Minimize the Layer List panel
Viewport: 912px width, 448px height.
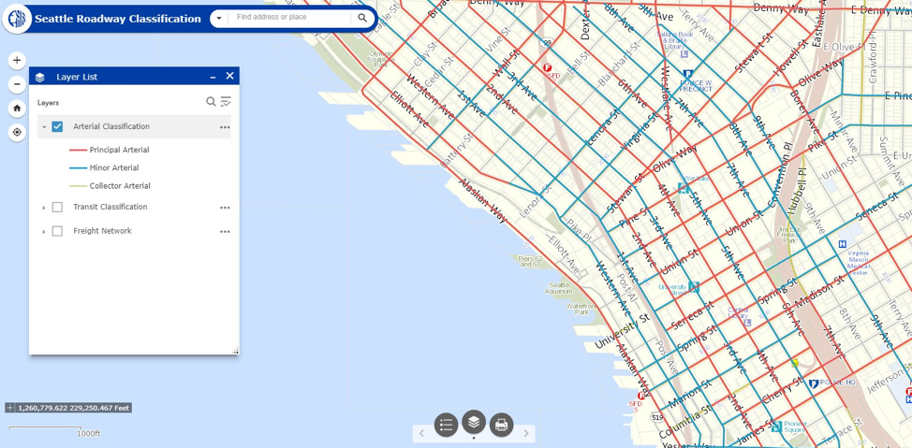213,77
